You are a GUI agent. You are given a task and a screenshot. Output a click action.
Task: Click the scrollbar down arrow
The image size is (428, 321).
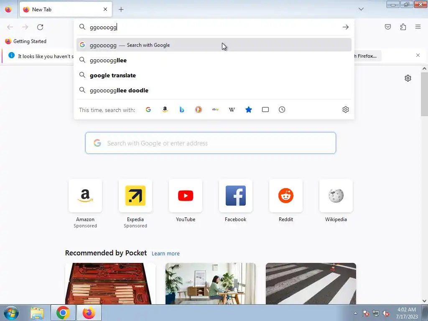pos(424,301)
